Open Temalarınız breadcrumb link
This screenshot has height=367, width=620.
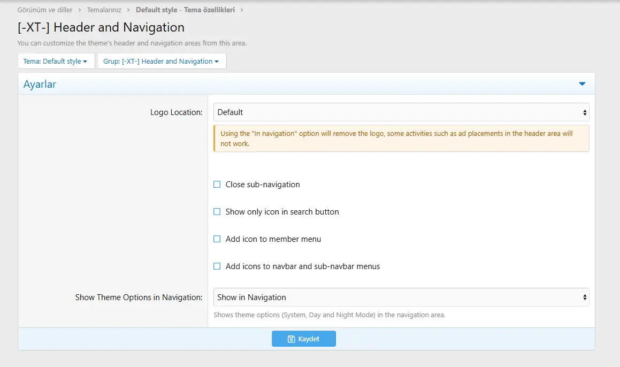coord(104,10)
